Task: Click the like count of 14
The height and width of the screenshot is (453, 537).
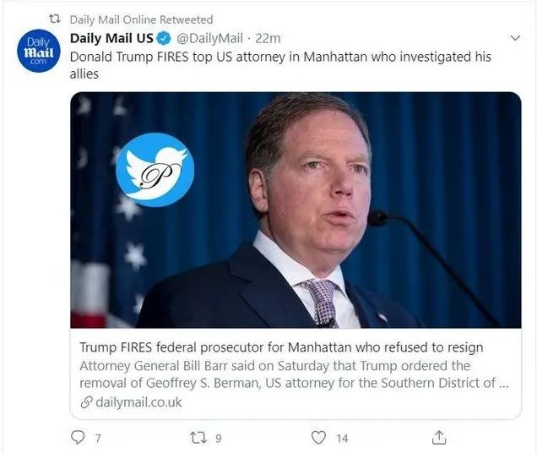Action: coord(342,438)
